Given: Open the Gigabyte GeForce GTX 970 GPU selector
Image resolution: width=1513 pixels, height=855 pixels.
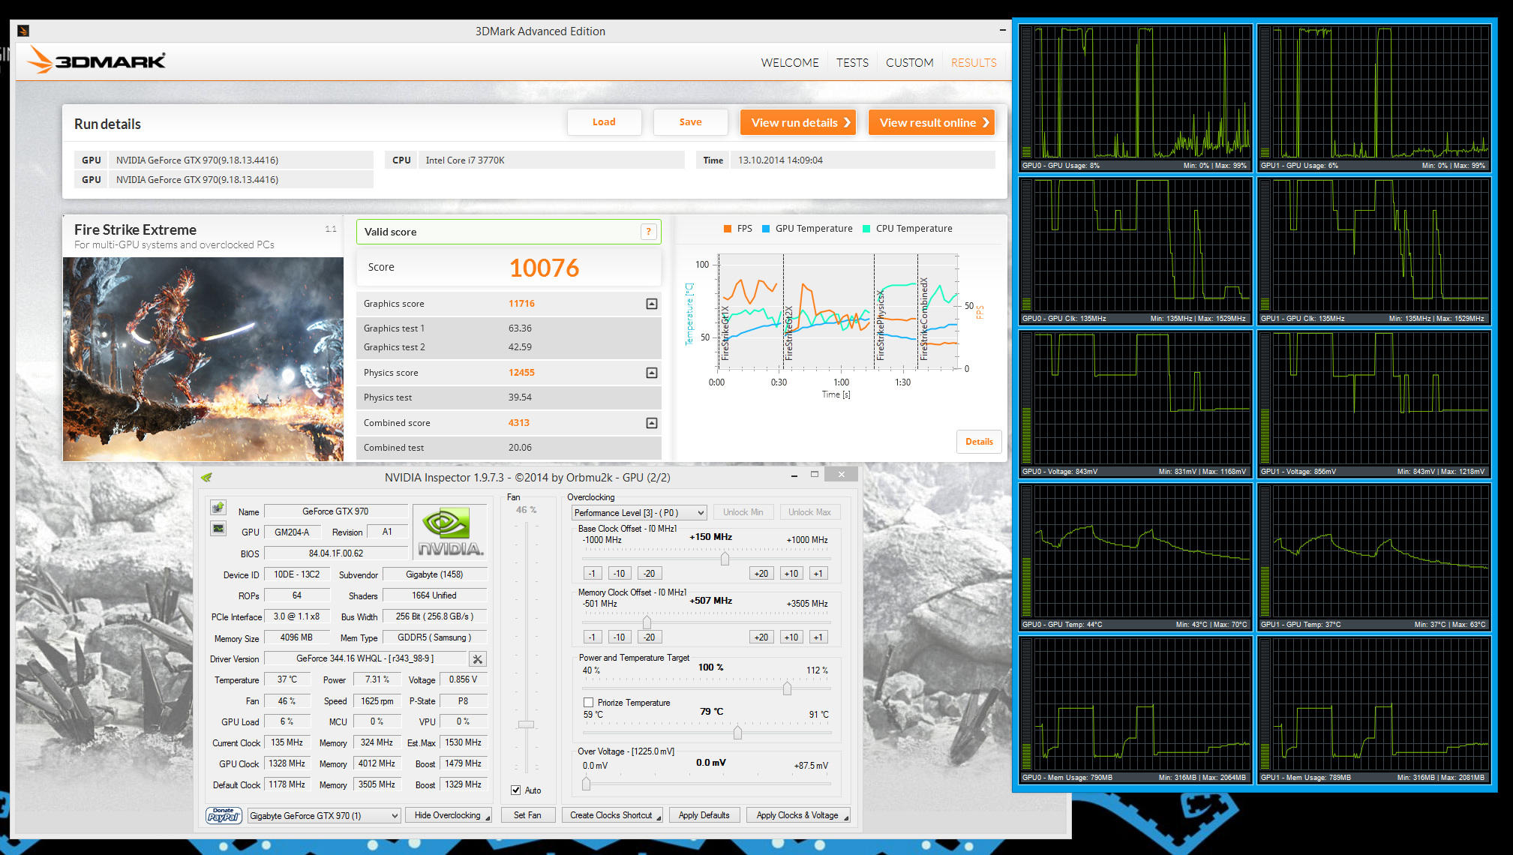Looking at the screenshot, I should 324,815.
